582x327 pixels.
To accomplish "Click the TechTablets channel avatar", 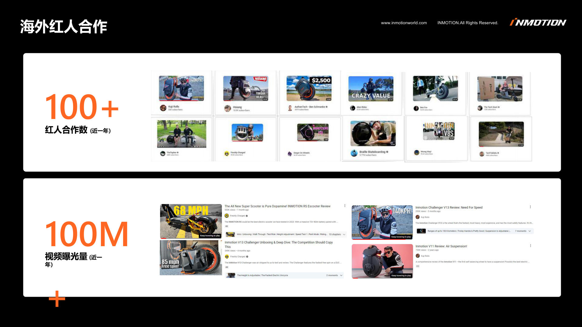I will point(482,154).
